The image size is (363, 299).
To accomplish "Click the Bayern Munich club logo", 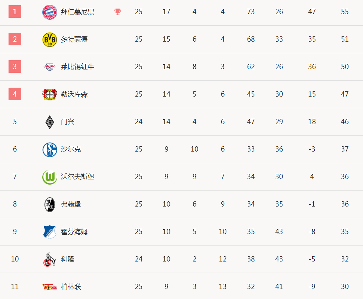I will click(x=49, y=12).
